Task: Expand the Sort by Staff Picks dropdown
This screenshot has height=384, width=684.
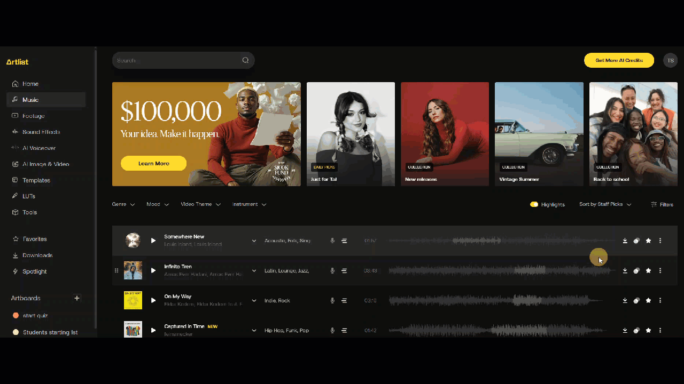Action: point(605,204)
